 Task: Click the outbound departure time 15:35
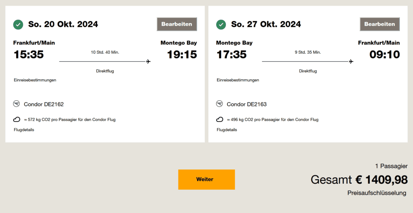click(29, 54)
